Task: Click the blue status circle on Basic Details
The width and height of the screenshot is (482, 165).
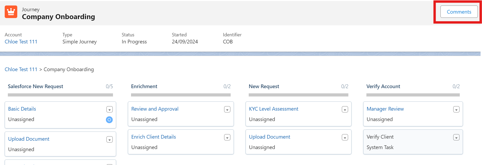Action: coord(109,120)
